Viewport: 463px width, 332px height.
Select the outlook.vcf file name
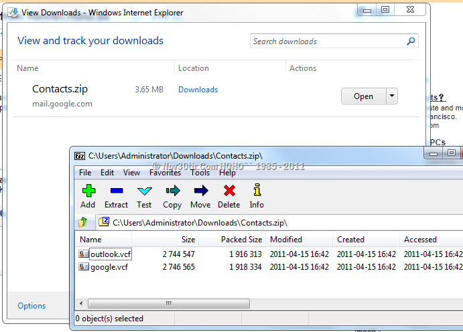(111, 254)
